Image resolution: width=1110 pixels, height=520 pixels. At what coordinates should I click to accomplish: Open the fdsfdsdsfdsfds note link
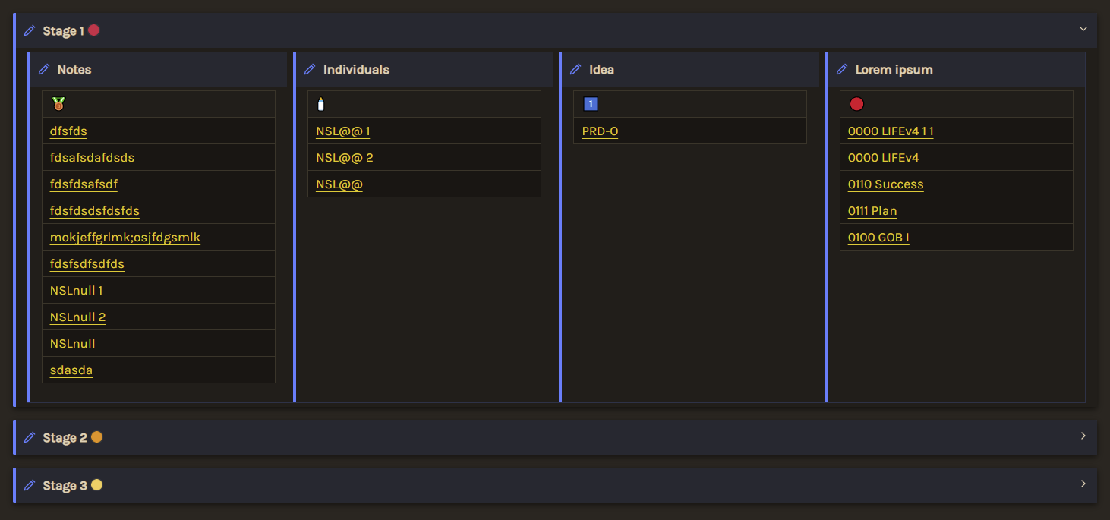pos(95,211)
